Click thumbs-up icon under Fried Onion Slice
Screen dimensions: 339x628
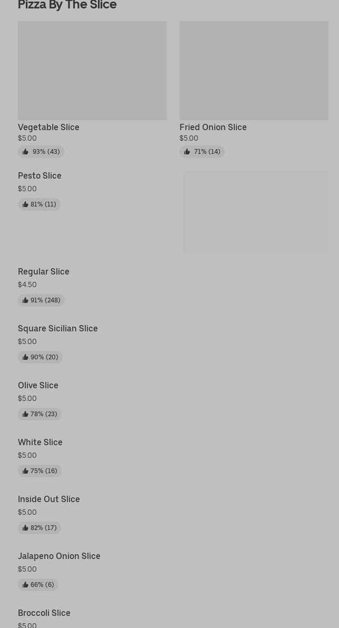click(x=187, y=152)
